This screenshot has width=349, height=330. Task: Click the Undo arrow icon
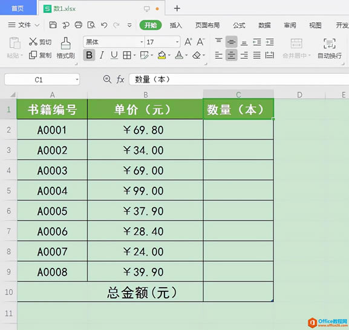click(104, 25)
